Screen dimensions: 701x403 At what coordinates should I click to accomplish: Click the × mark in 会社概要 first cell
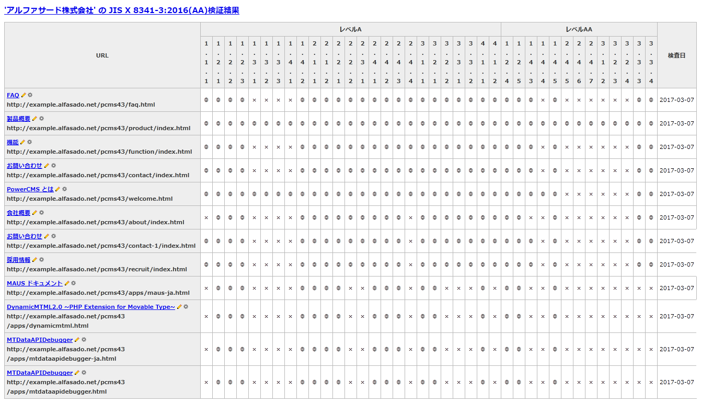(x=207, y=217)
